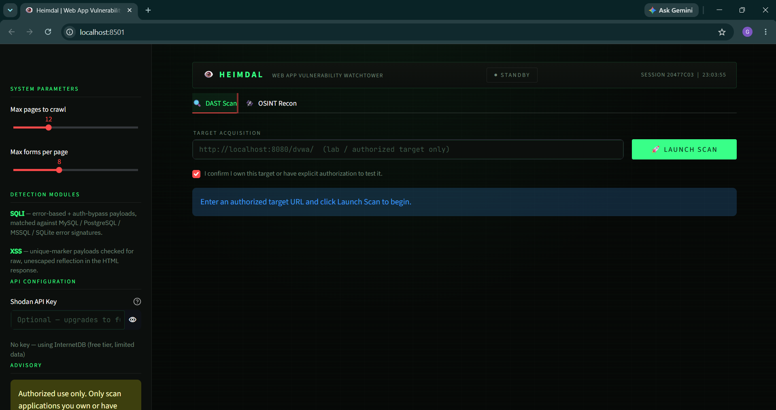Click the magnifier icon on DAST Scan tab
Viewport: 776px width, 410px height.
pos(197,103)
